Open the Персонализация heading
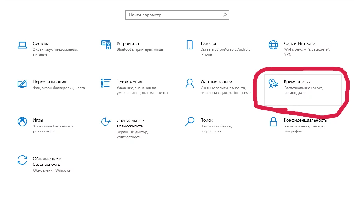The width and height of the screenshot is (354, 202). 50,82
